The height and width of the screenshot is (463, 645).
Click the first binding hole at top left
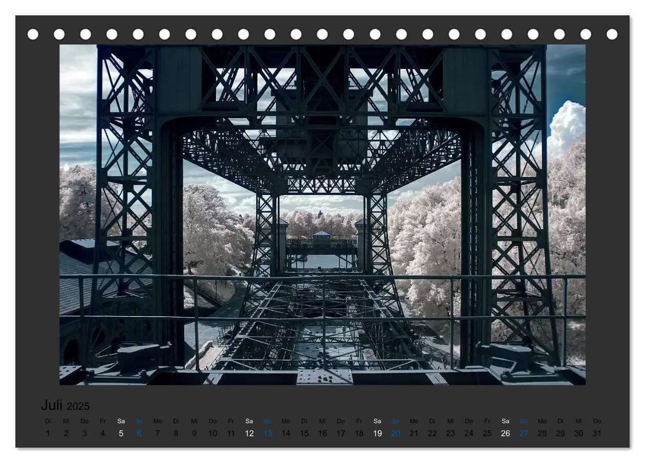click(x=33, y=34)
